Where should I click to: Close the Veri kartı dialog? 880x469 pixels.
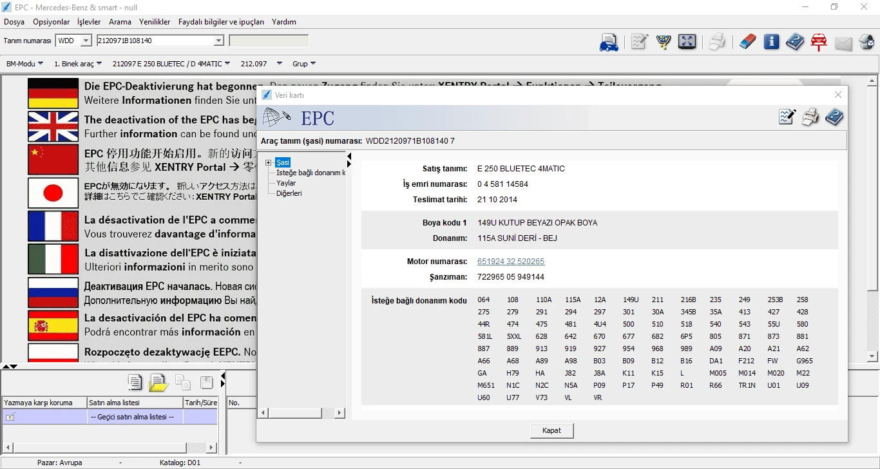click(x=838, y=95)
